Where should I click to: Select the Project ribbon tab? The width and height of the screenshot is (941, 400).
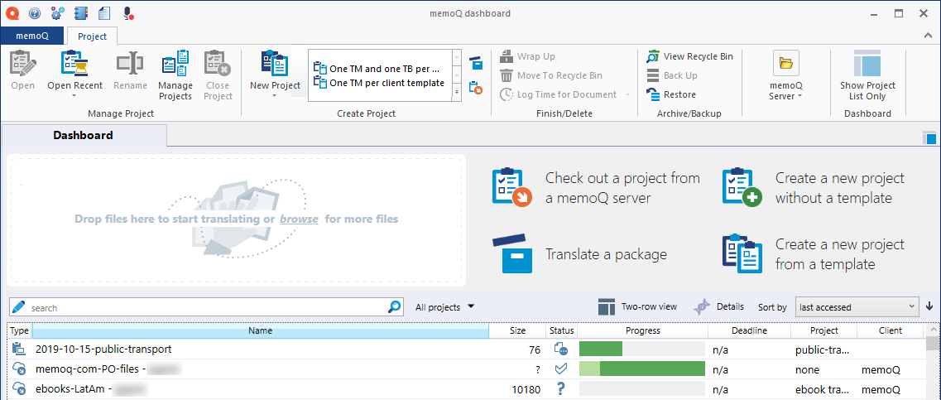click(x=93, y=36)
